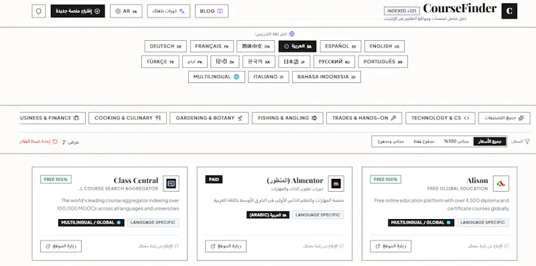The width and height of the screenshot is (536, 266).
Task: Open Trades & Hands-On category tab
Action: tap(364, 118)
